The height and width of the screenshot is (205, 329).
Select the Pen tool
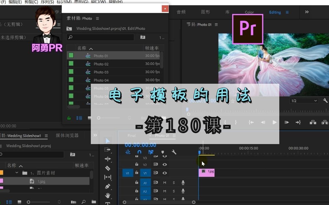point(108,186)
